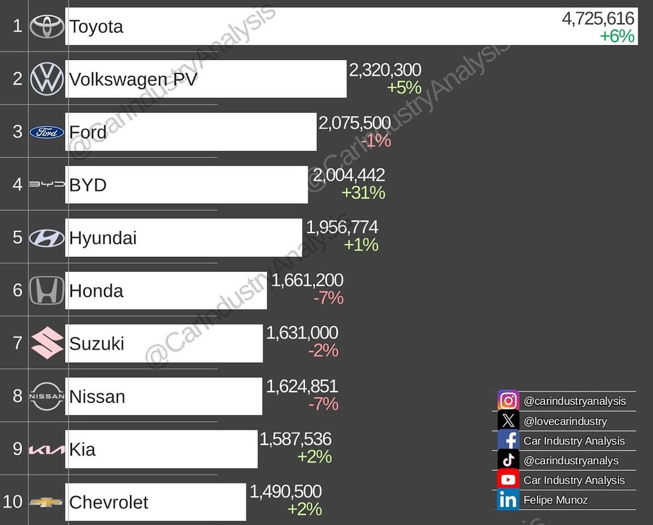Screen dimensions: 653x525
Task: Select the red Suzuki logo
Action: coord(47,343)
